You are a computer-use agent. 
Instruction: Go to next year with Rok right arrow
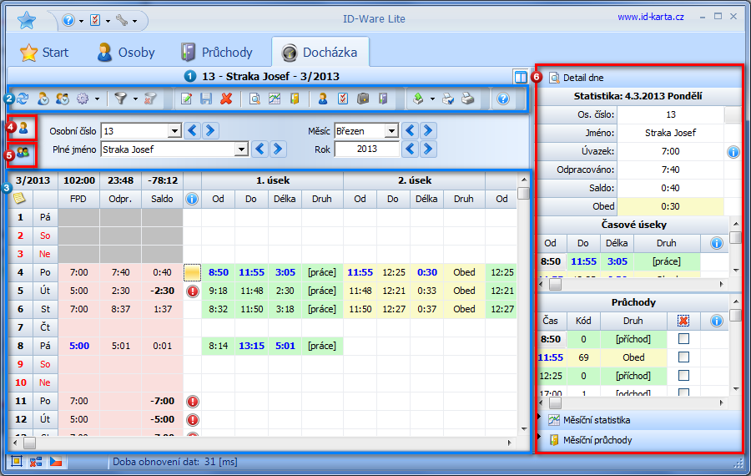[x=428, y=149]
